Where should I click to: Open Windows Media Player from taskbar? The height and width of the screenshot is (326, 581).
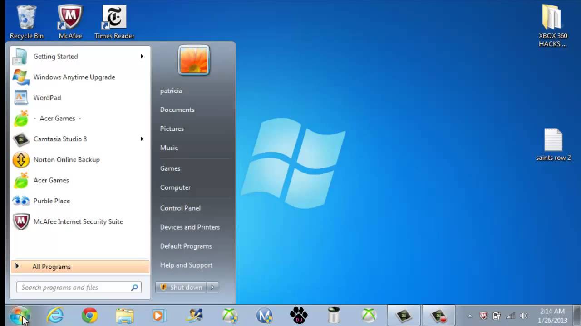(x=159, y=315)
